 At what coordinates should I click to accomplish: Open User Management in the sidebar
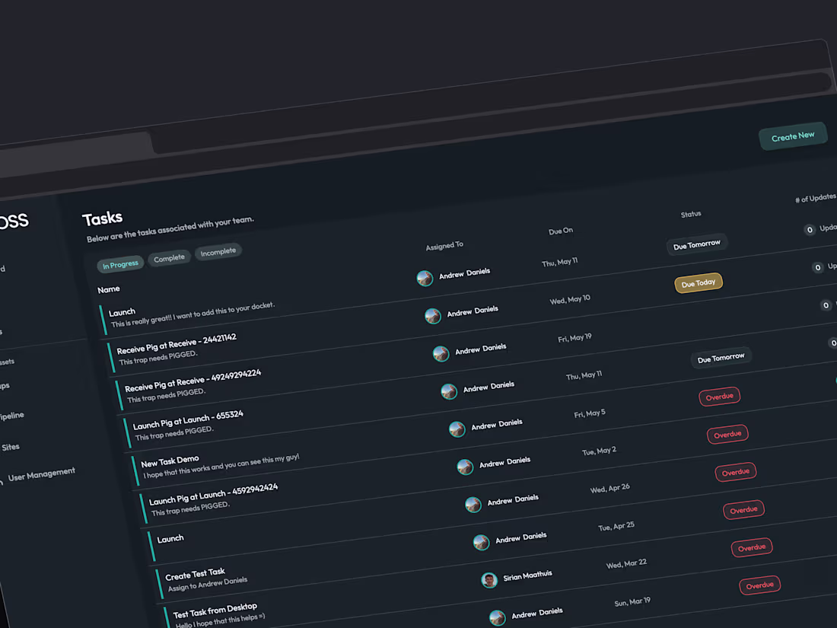click(42, 472)
